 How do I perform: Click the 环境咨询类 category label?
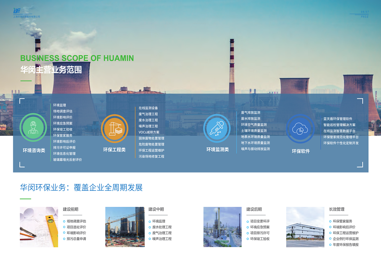click(x=34, y=151)
